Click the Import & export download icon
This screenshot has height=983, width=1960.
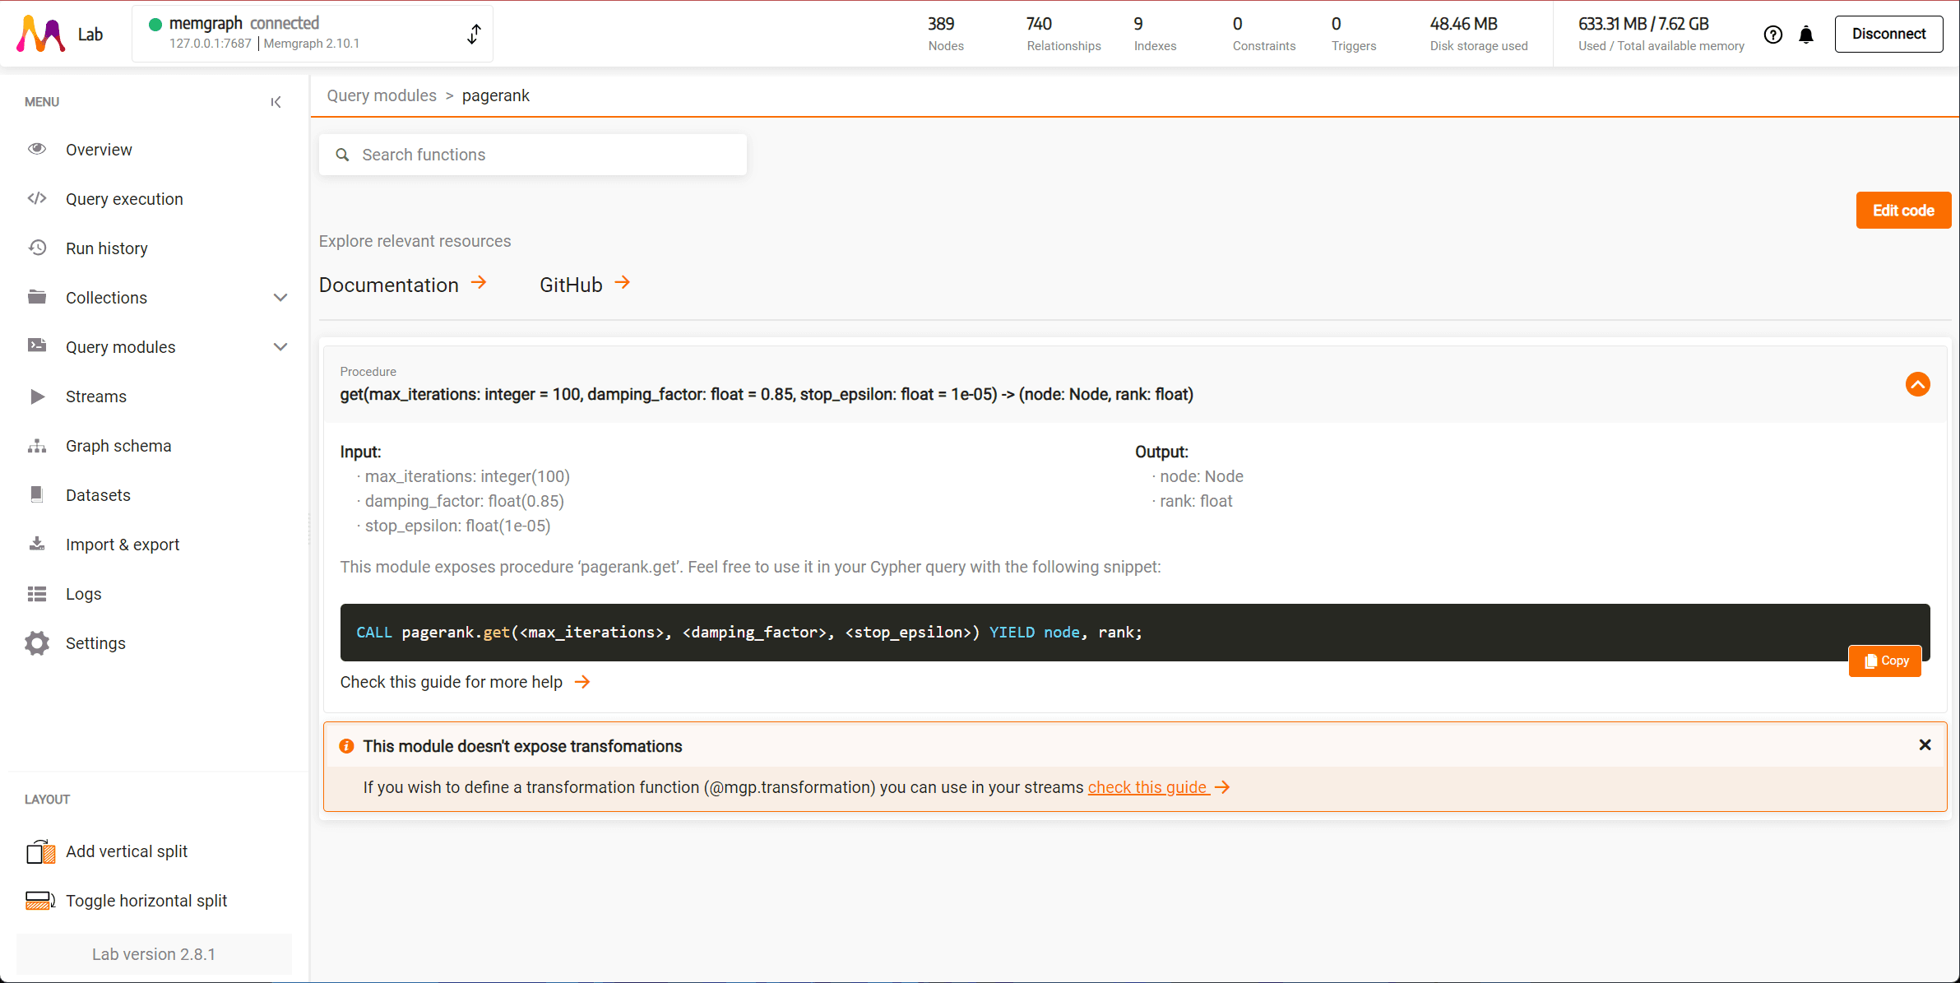pos(37,544)
